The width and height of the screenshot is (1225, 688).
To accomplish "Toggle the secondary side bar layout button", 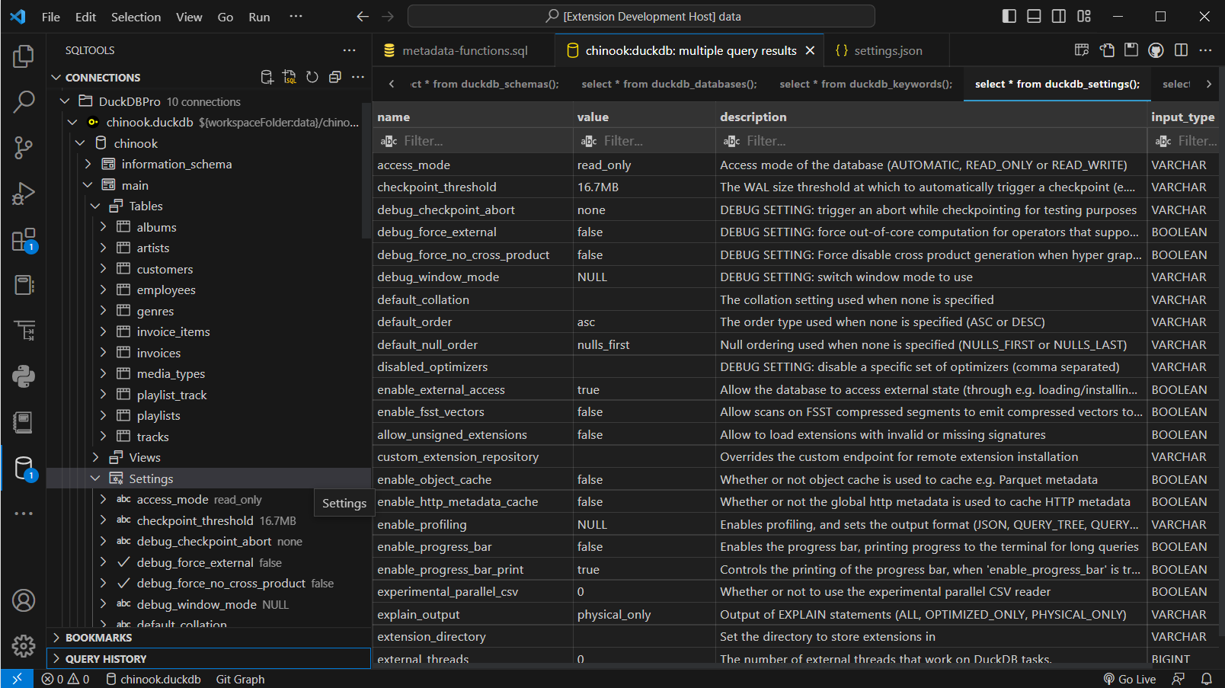I will click(1059, 16).
